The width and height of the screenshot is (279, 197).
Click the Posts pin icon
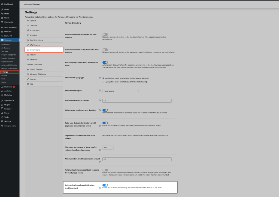point(2,10)
